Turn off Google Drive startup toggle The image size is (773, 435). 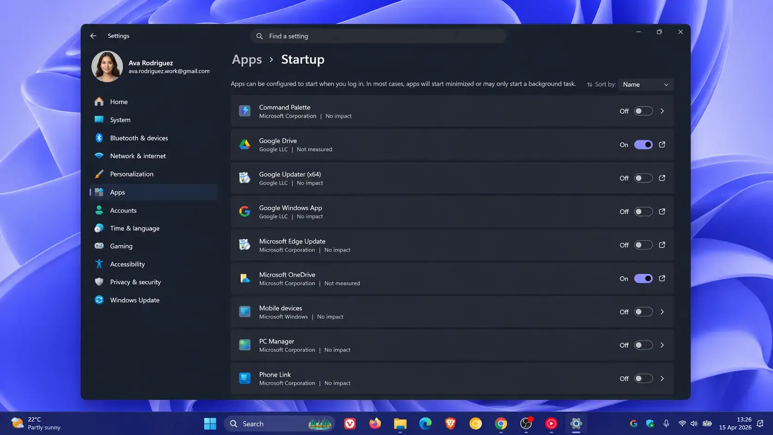(x=643, y=145)
